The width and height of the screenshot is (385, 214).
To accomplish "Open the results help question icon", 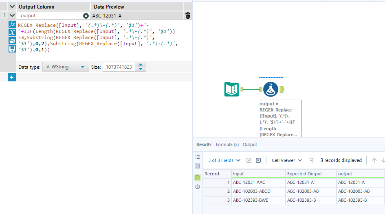I will (x=198, y=187).
